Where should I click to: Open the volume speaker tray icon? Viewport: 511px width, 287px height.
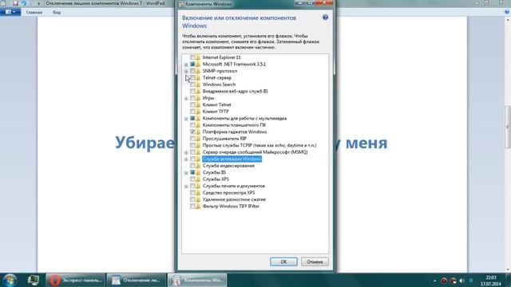pyautogui.click(x=461, y=281)
